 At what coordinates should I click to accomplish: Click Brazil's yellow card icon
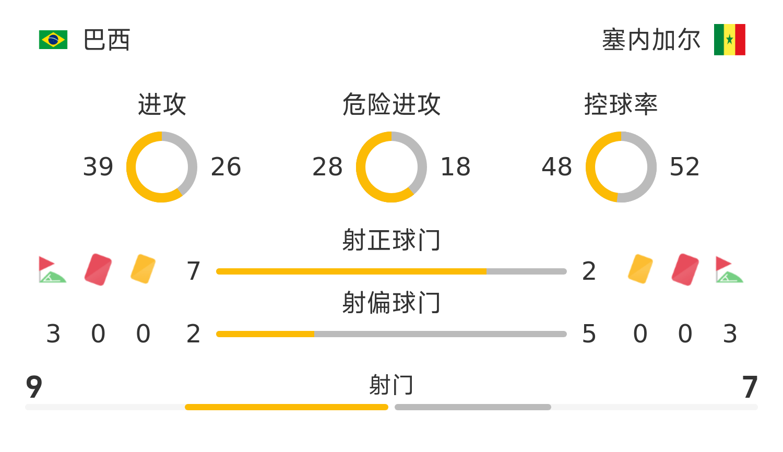[143, 269]
